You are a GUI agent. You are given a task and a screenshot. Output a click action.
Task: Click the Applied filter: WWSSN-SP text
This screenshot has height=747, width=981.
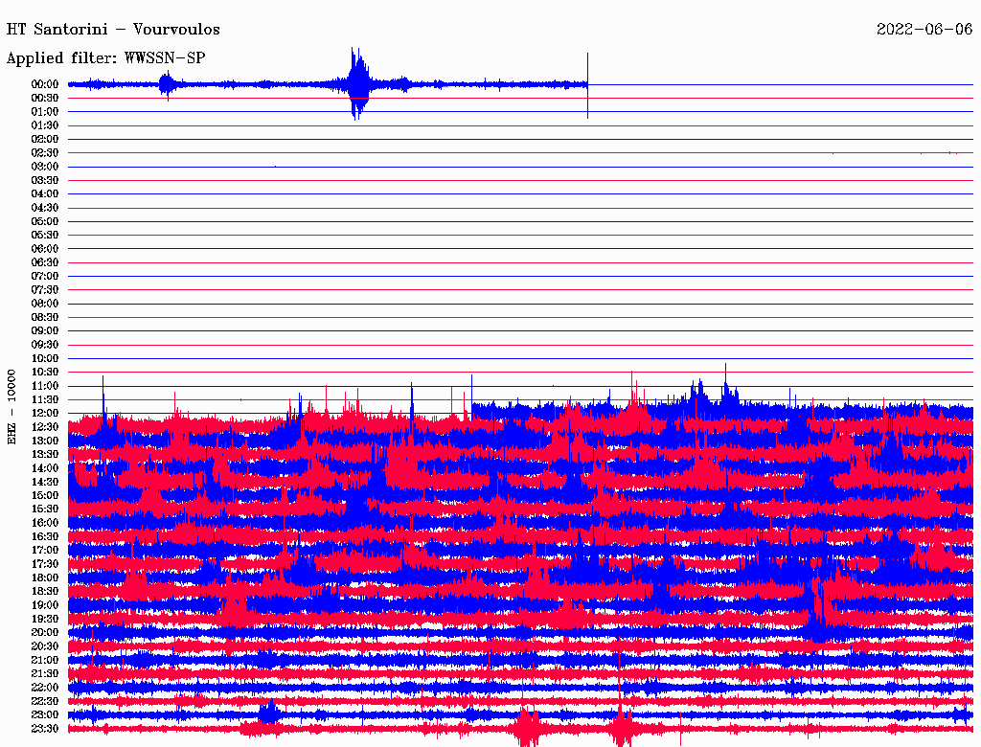105,58
